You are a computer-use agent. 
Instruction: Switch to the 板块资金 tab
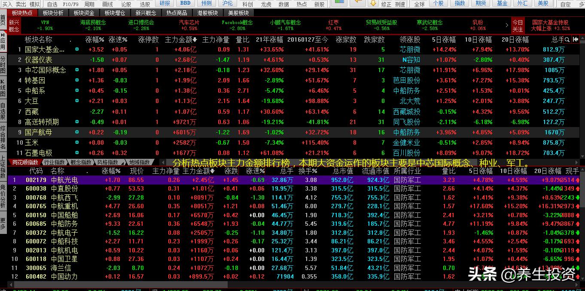click(84, 13)
